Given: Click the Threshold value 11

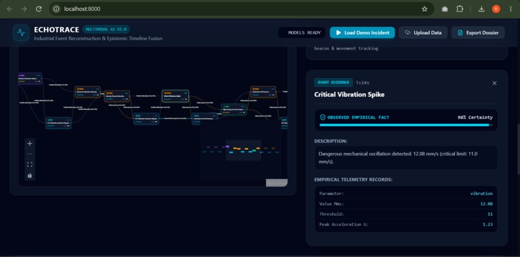Looking at the screenshot, I should click(490, 214).
